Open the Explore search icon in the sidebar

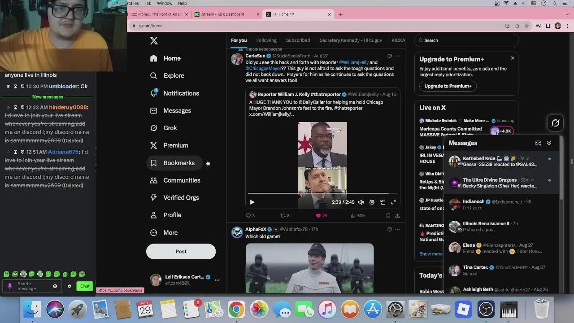tap(153, 76)
